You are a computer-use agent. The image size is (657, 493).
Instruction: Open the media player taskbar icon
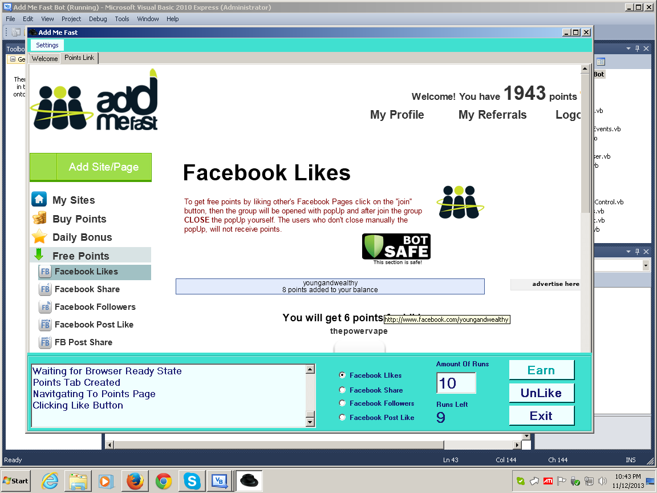click(107, 480)
